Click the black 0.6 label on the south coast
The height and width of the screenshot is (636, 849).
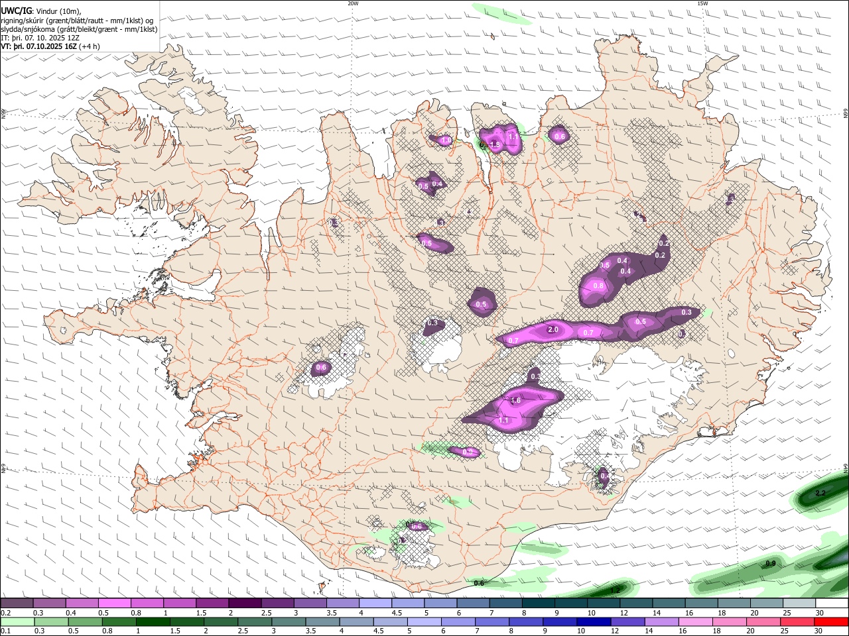[x=479, y=583]
